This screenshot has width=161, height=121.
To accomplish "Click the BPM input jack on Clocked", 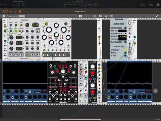I will pyautogui.click(x=21, y=25).
